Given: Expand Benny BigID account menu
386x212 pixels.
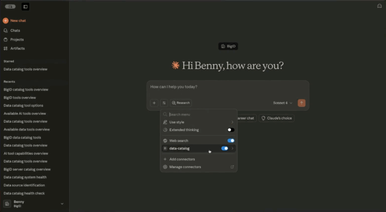Looking at the screenshot, I should tap(62, 204).
